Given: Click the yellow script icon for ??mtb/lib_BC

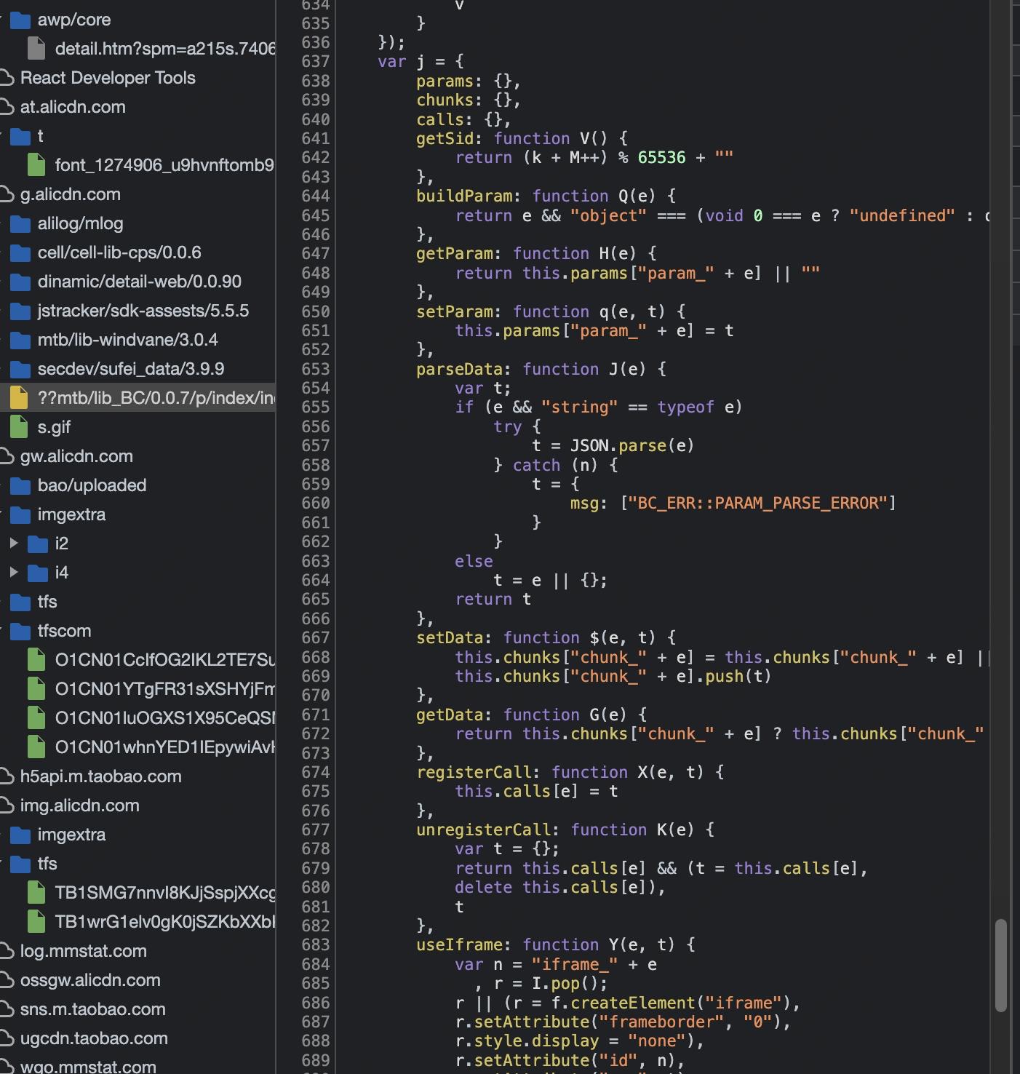Looking at the screenshot, I should pyautogui.click(x=19, y=398).
